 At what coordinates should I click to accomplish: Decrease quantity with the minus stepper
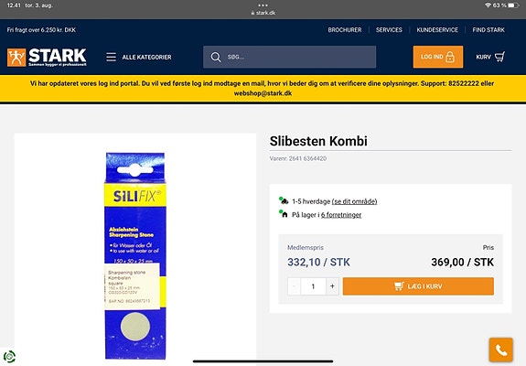(295, 286)
